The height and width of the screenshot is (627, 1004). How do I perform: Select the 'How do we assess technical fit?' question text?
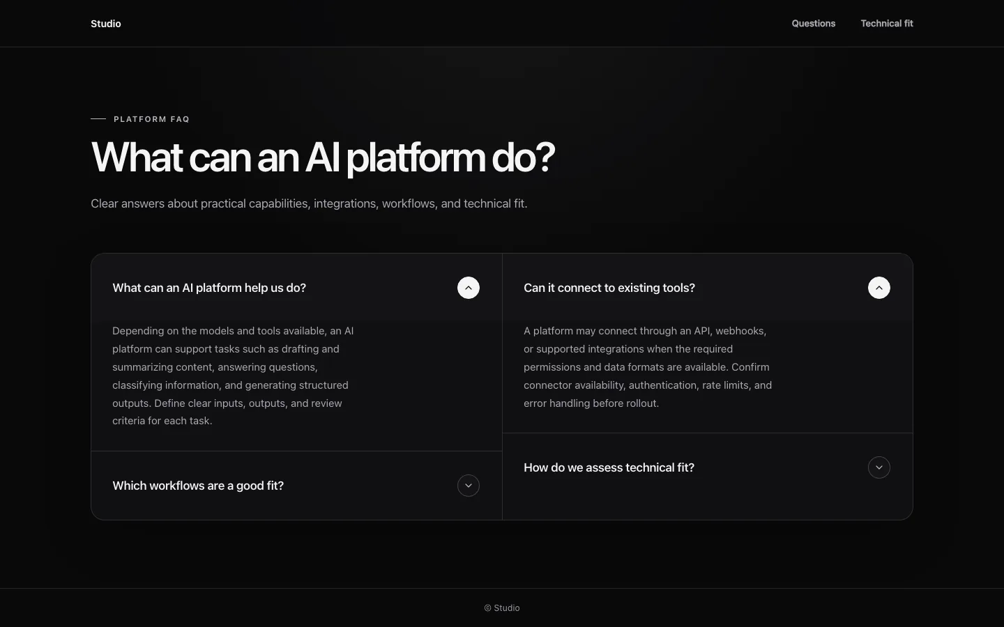pos(609,467)
